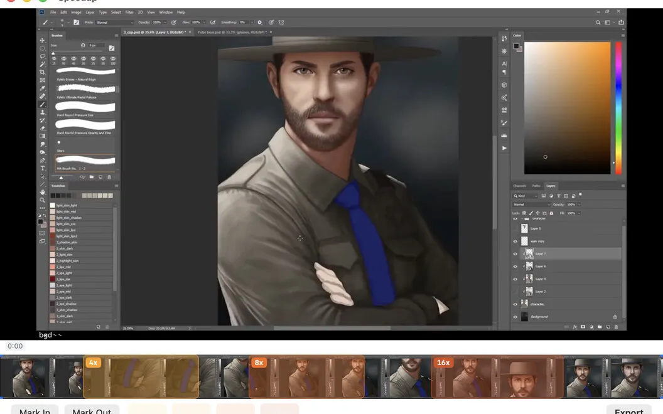Hide Layer 6 using its eye icon
The width and height of the screenshot is (663, 414).
click(x=515, y=267)
